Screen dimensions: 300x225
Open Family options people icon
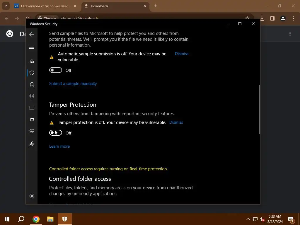pos(32,144)
